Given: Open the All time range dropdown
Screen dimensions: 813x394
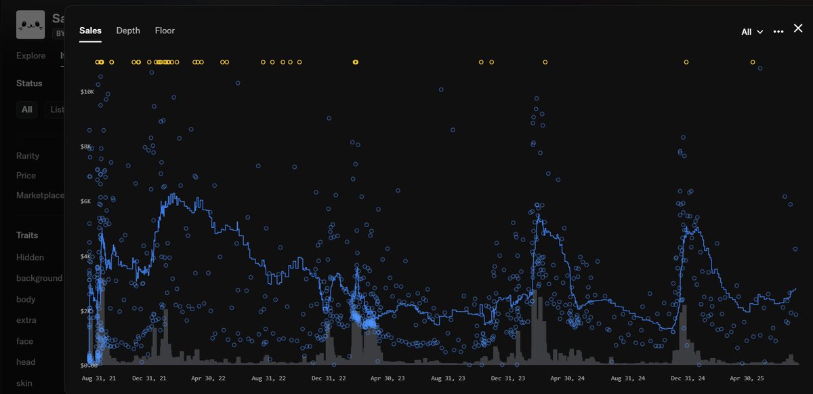Looking at the screenshot, I should click(751, 31).
